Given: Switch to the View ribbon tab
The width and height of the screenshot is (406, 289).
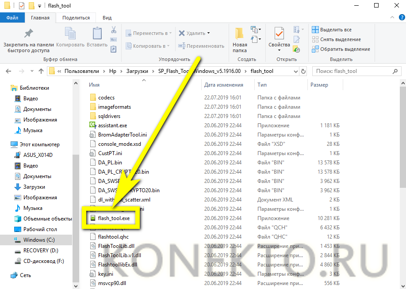Looking at the screenshot, I should point(107,18).
